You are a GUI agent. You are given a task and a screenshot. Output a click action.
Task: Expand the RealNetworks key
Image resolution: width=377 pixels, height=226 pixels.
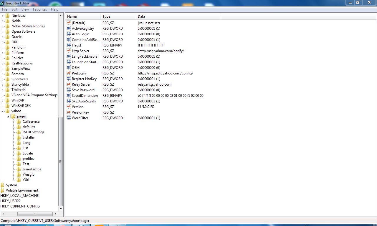(x=3, y=63)
